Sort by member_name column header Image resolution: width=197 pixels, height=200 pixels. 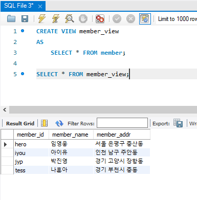[x=71, y=135]
